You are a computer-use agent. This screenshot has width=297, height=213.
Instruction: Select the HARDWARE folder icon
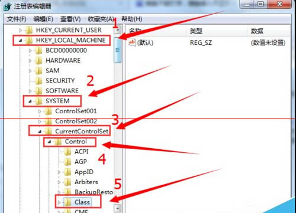click(x=38, y=61)
